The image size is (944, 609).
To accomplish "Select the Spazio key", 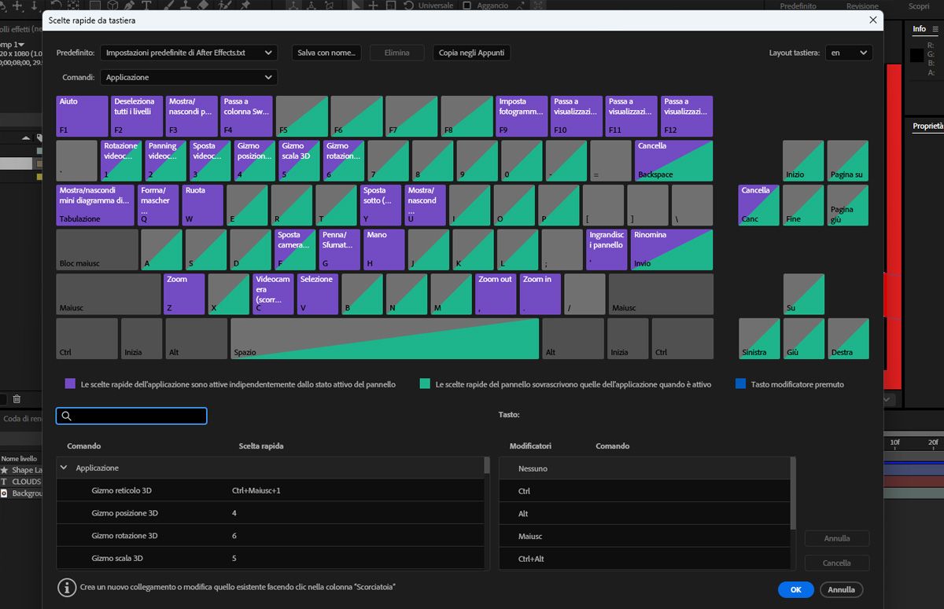I will [x=385, y=339].
